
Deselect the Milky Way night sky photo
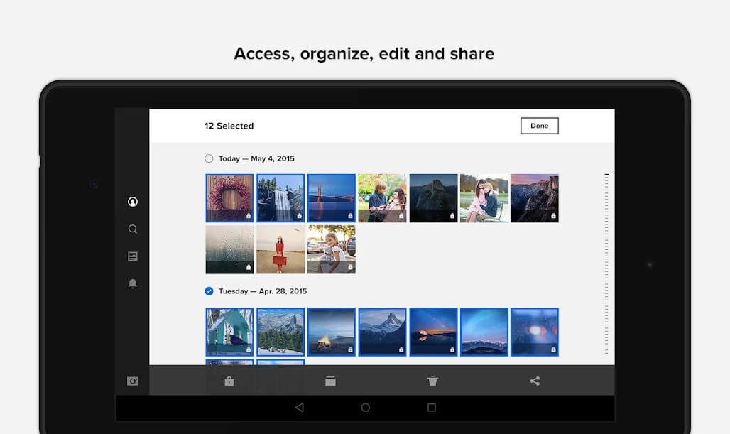pyautogui.click(x=433, y=332)
